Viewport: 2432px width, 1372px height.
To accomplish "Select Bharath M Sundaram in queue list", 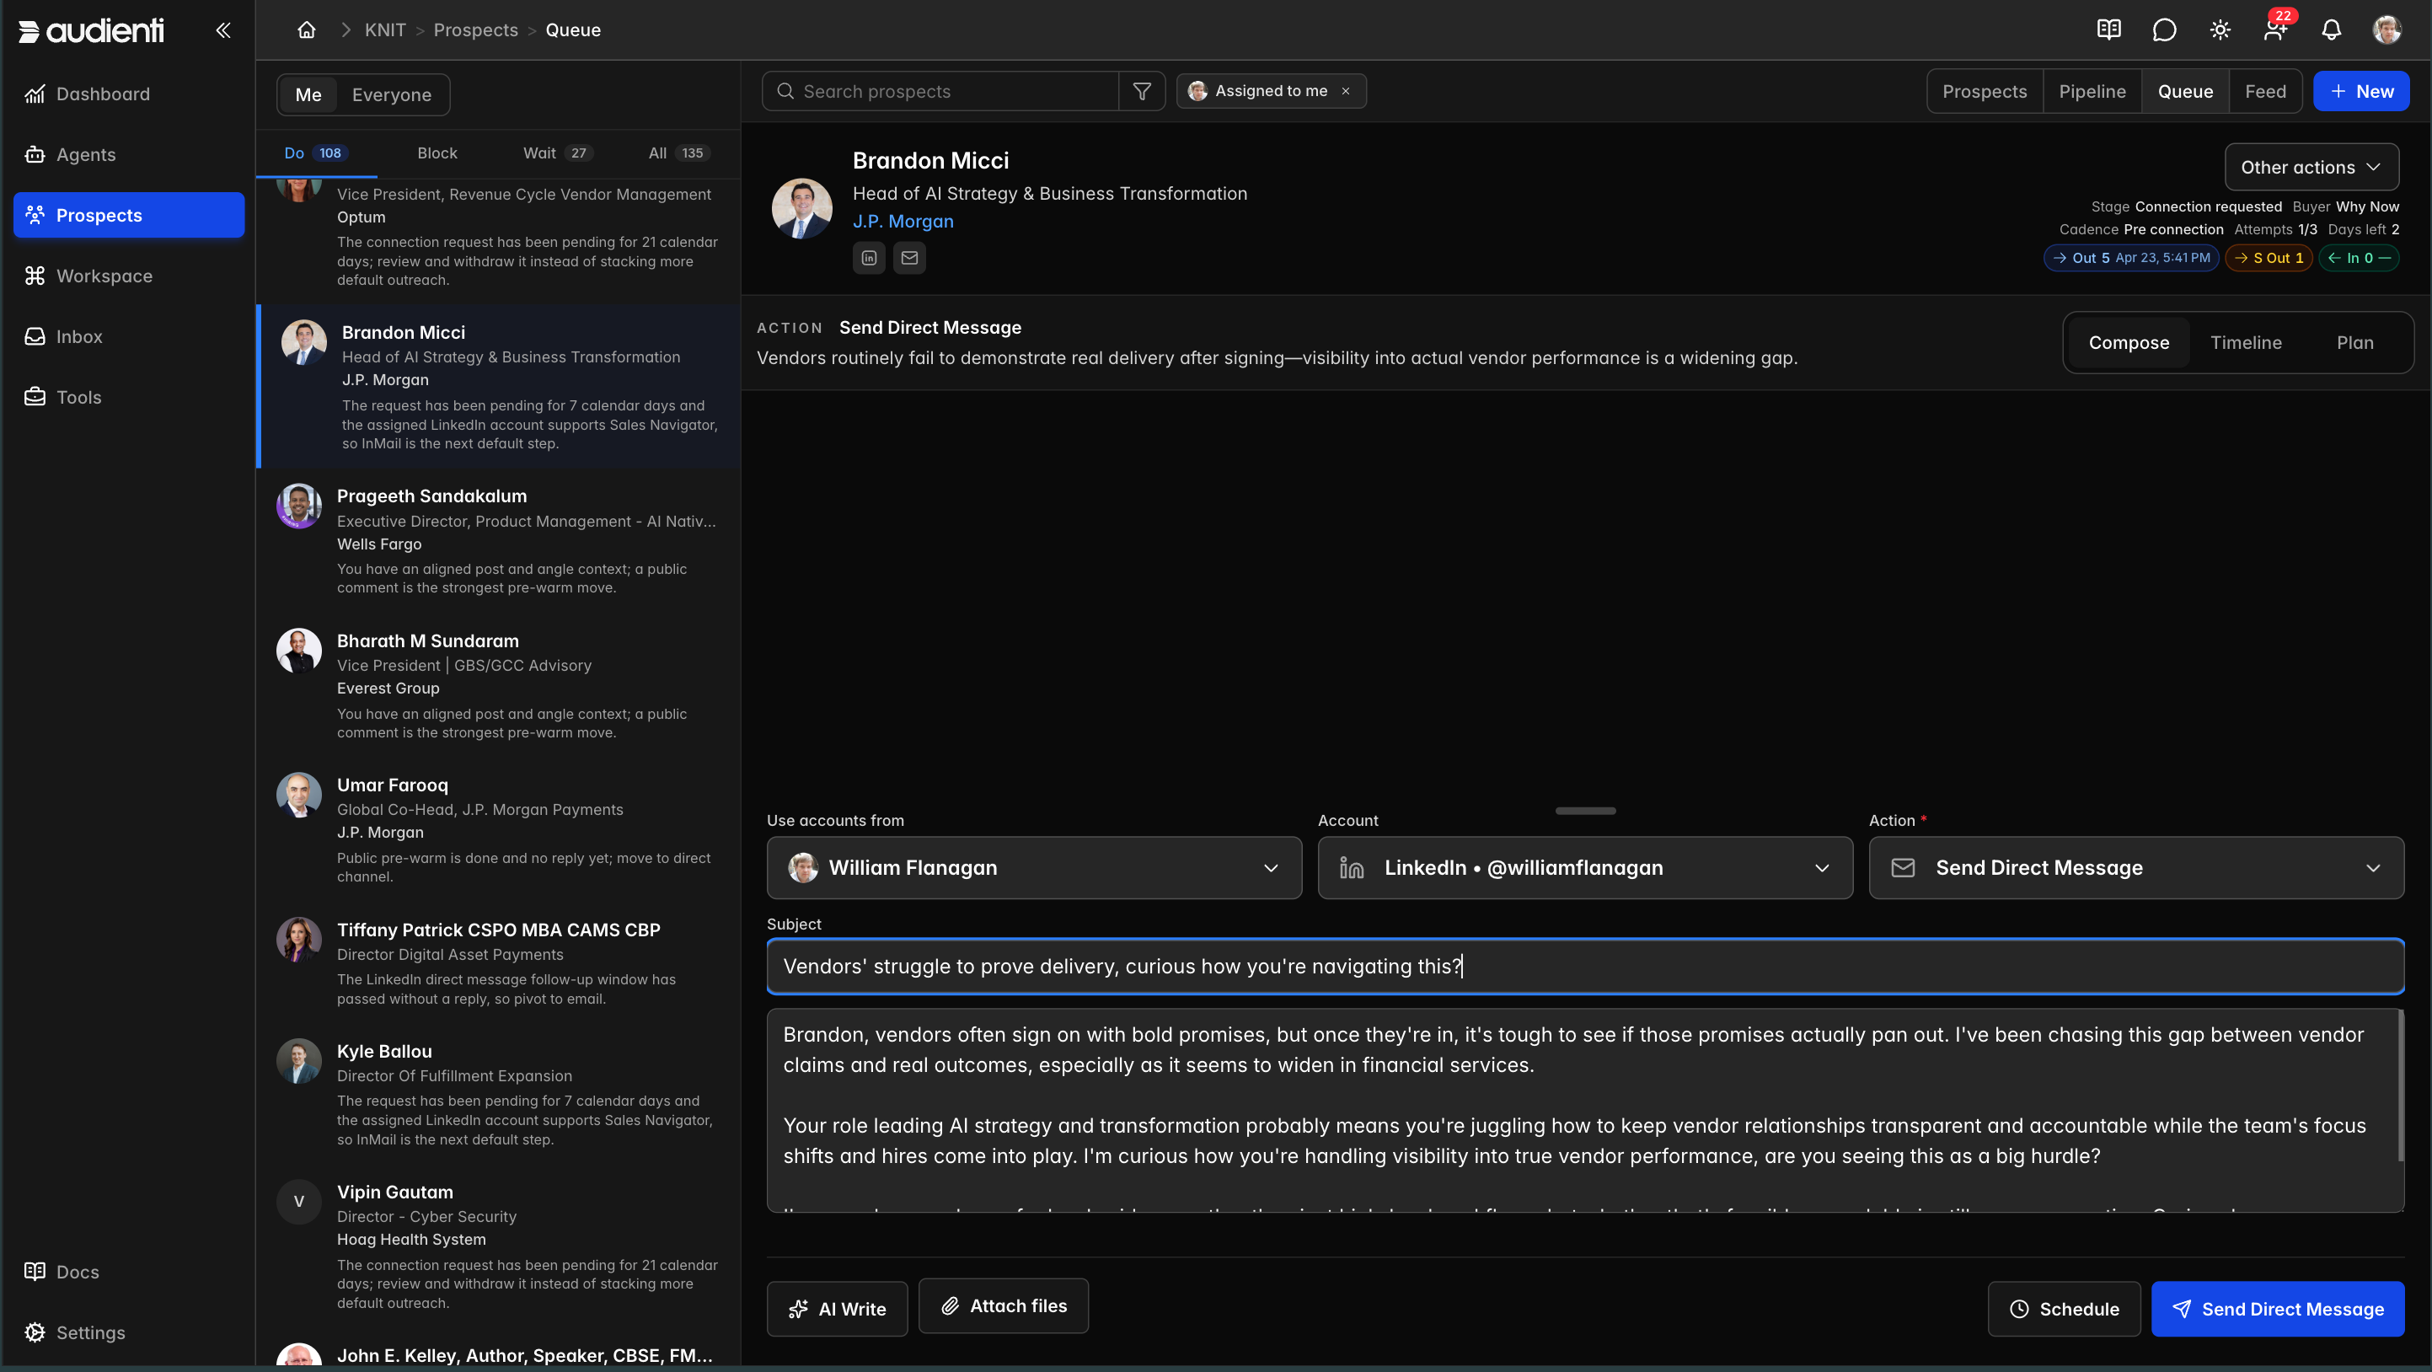I will tap(499, 685).
